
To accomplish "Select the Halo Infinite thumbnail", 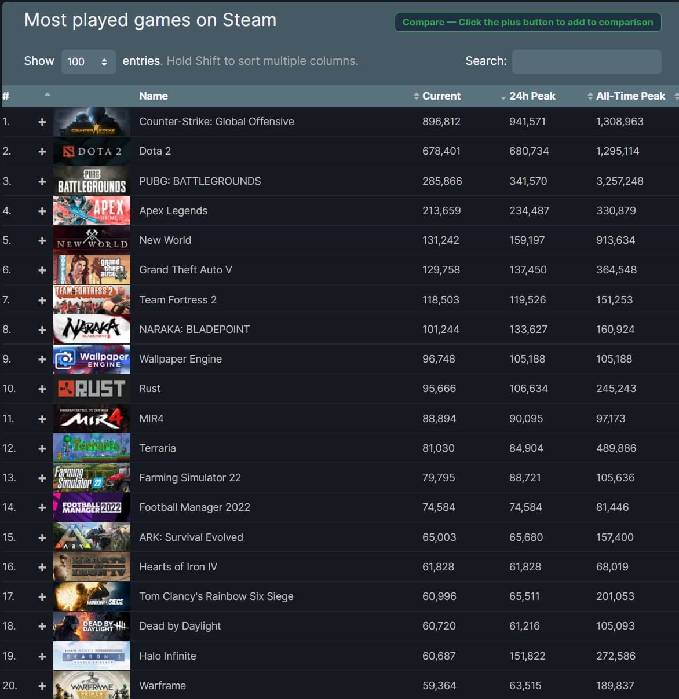I will point(92,656).
